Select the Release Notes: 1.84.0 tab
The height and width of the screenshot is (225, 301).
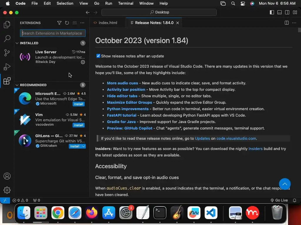tap(154, 23)
